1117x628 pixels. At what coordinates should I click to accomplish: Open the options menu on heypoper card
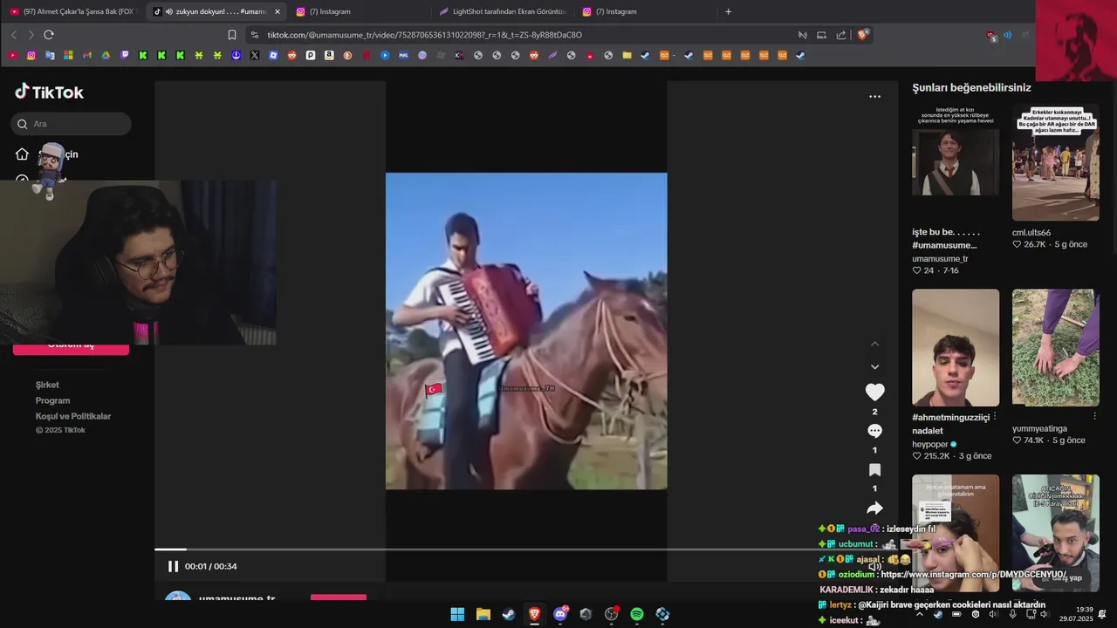[x=995, y=417]
